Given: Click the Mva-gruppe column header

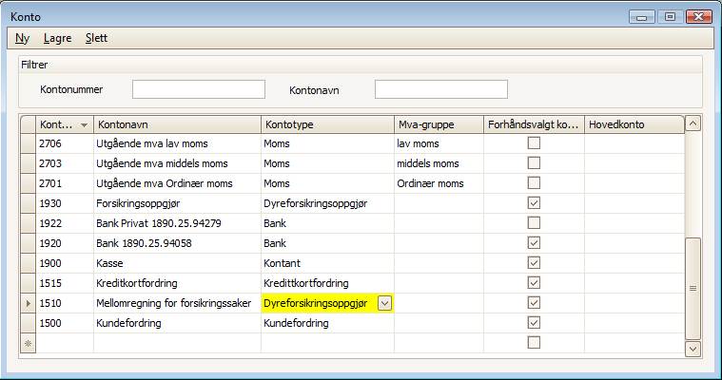Looking at the screenshot, I should tap(438, 124).
